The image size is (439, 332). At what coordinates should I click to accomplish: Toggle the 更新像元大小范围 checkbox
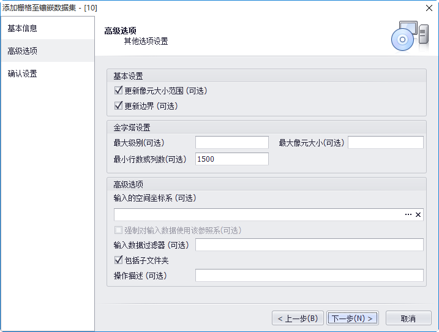click(119, 91)
